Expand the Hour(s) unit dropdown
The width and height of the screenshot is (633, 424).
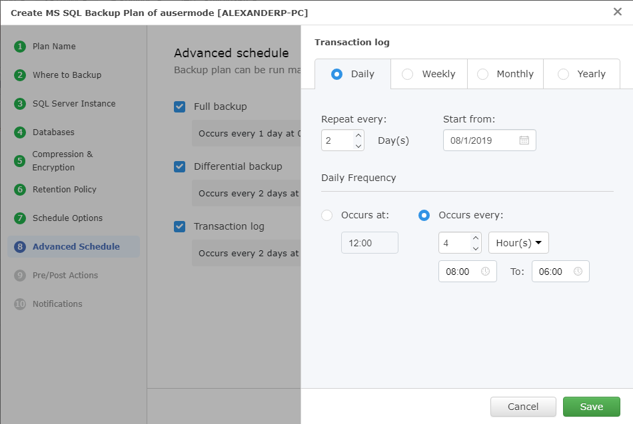coord(518,243)
